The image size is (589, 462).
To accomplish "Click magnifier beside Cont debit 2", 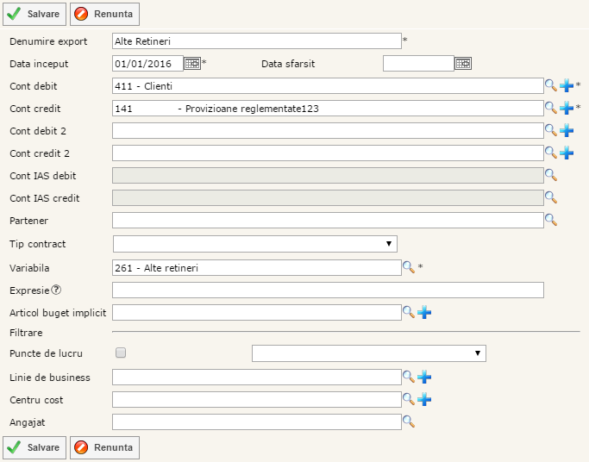I will point(551,130).
